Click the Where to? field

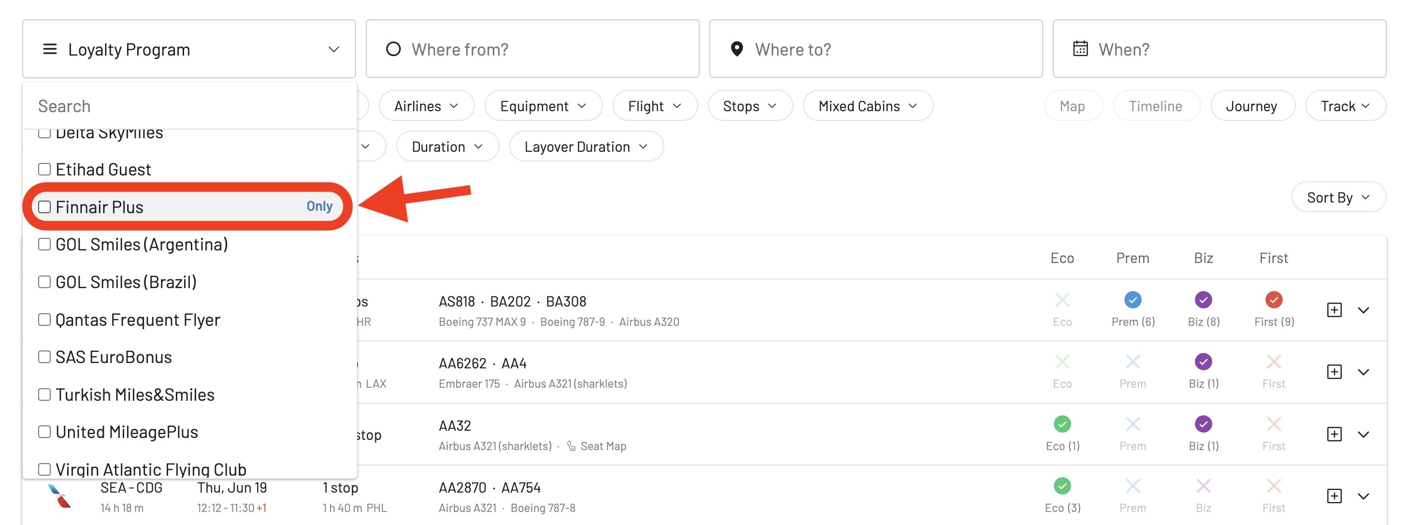(876, 49)
